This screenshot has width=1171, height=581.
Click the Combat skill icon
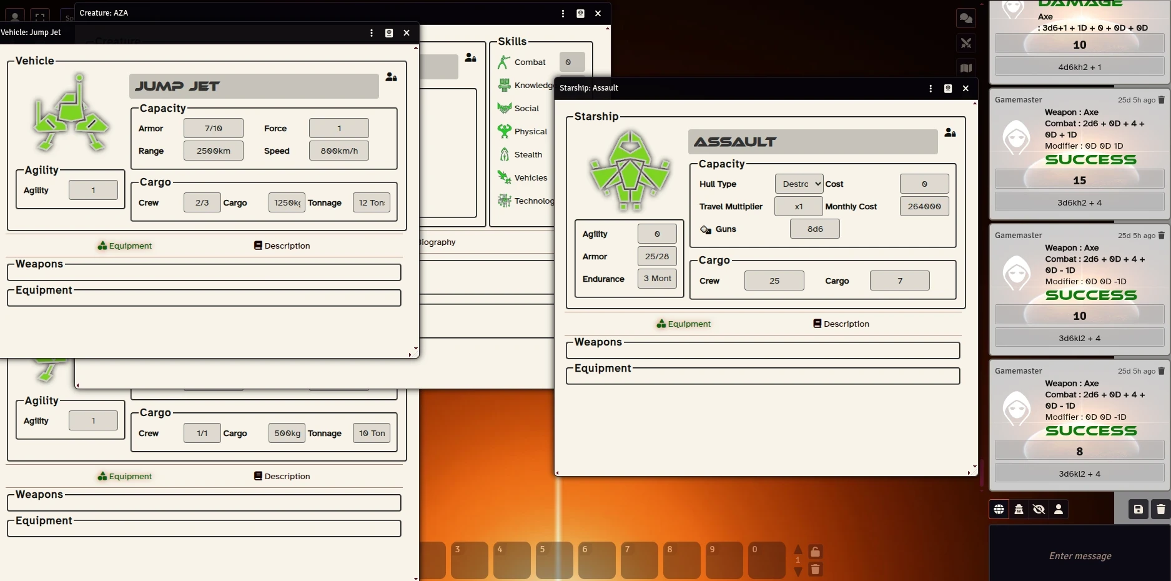click(x=504, y=62)
